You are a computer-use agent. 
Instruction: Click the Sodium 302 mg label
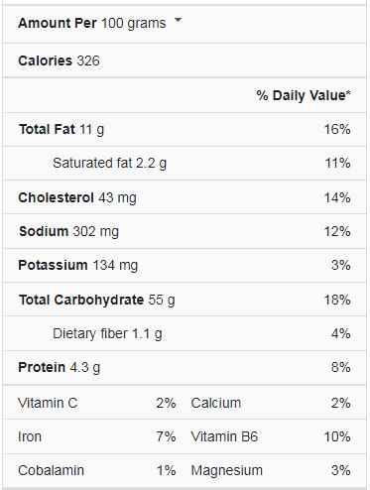point(68,231)
